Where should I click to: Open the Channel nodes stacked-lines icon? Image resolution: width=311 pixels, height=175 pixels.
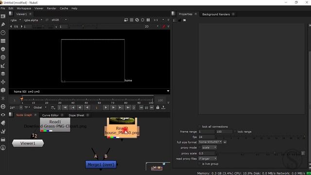coord(3,41)
